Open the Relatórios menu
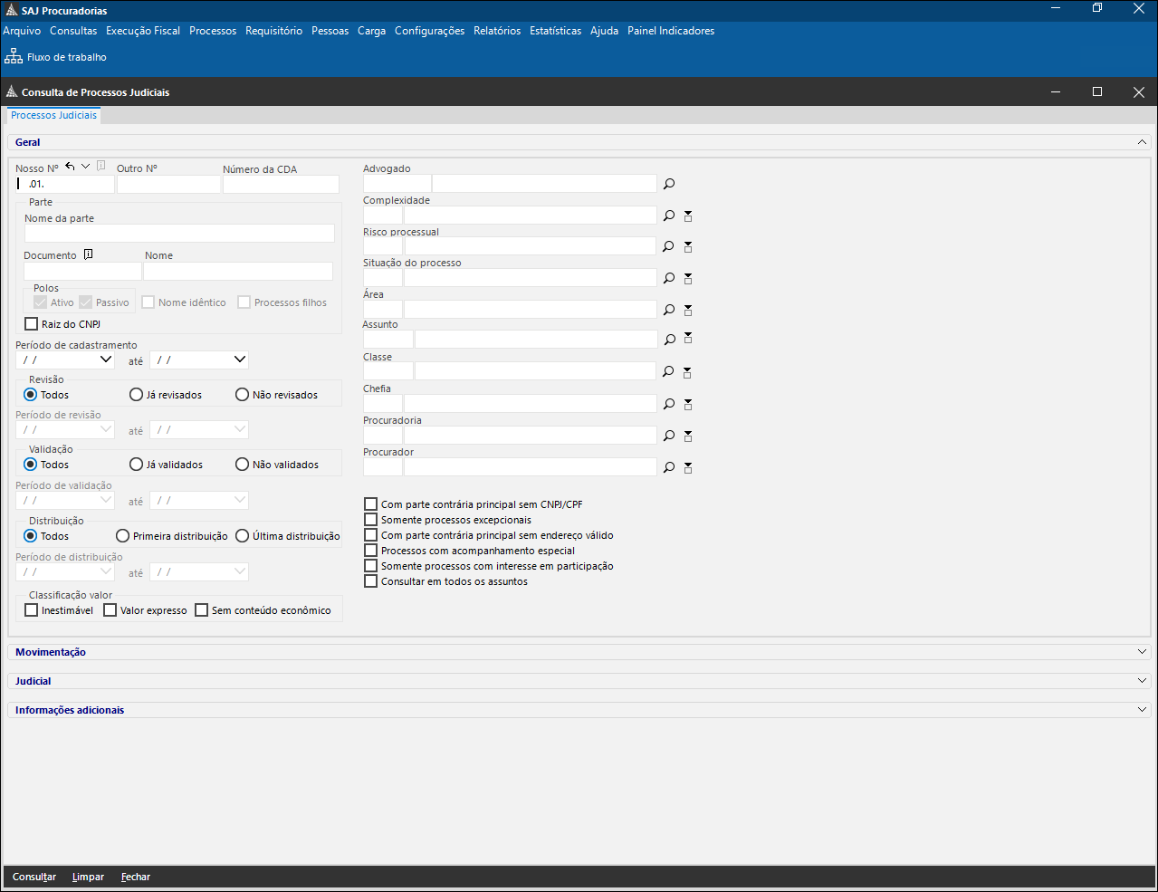 [x=497, y=31]
